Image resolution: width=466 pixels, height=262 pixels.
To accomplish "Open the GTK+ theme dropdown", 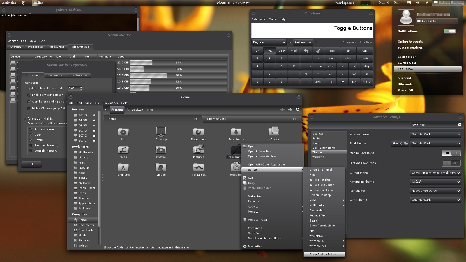I will (x=435, y=200).
